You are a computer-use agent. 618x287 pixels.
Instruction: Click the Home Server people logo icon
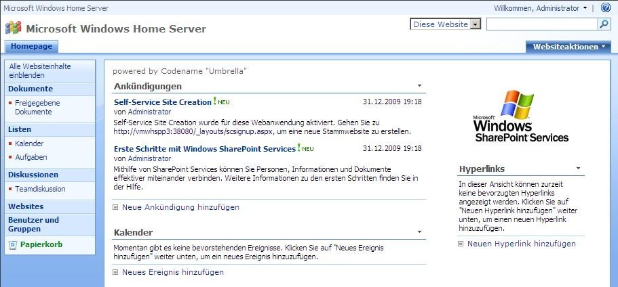(14, 28)
